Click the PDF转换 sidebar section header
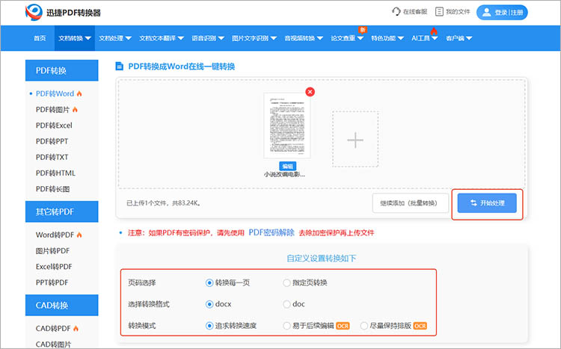 (x=62, y=70)
